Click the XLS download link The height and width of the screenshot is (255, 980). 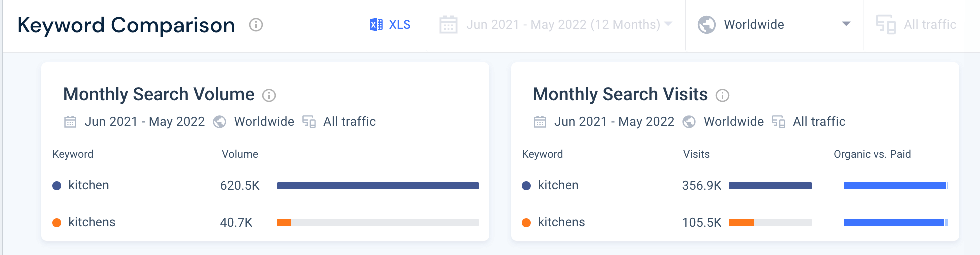coord(399,25)
